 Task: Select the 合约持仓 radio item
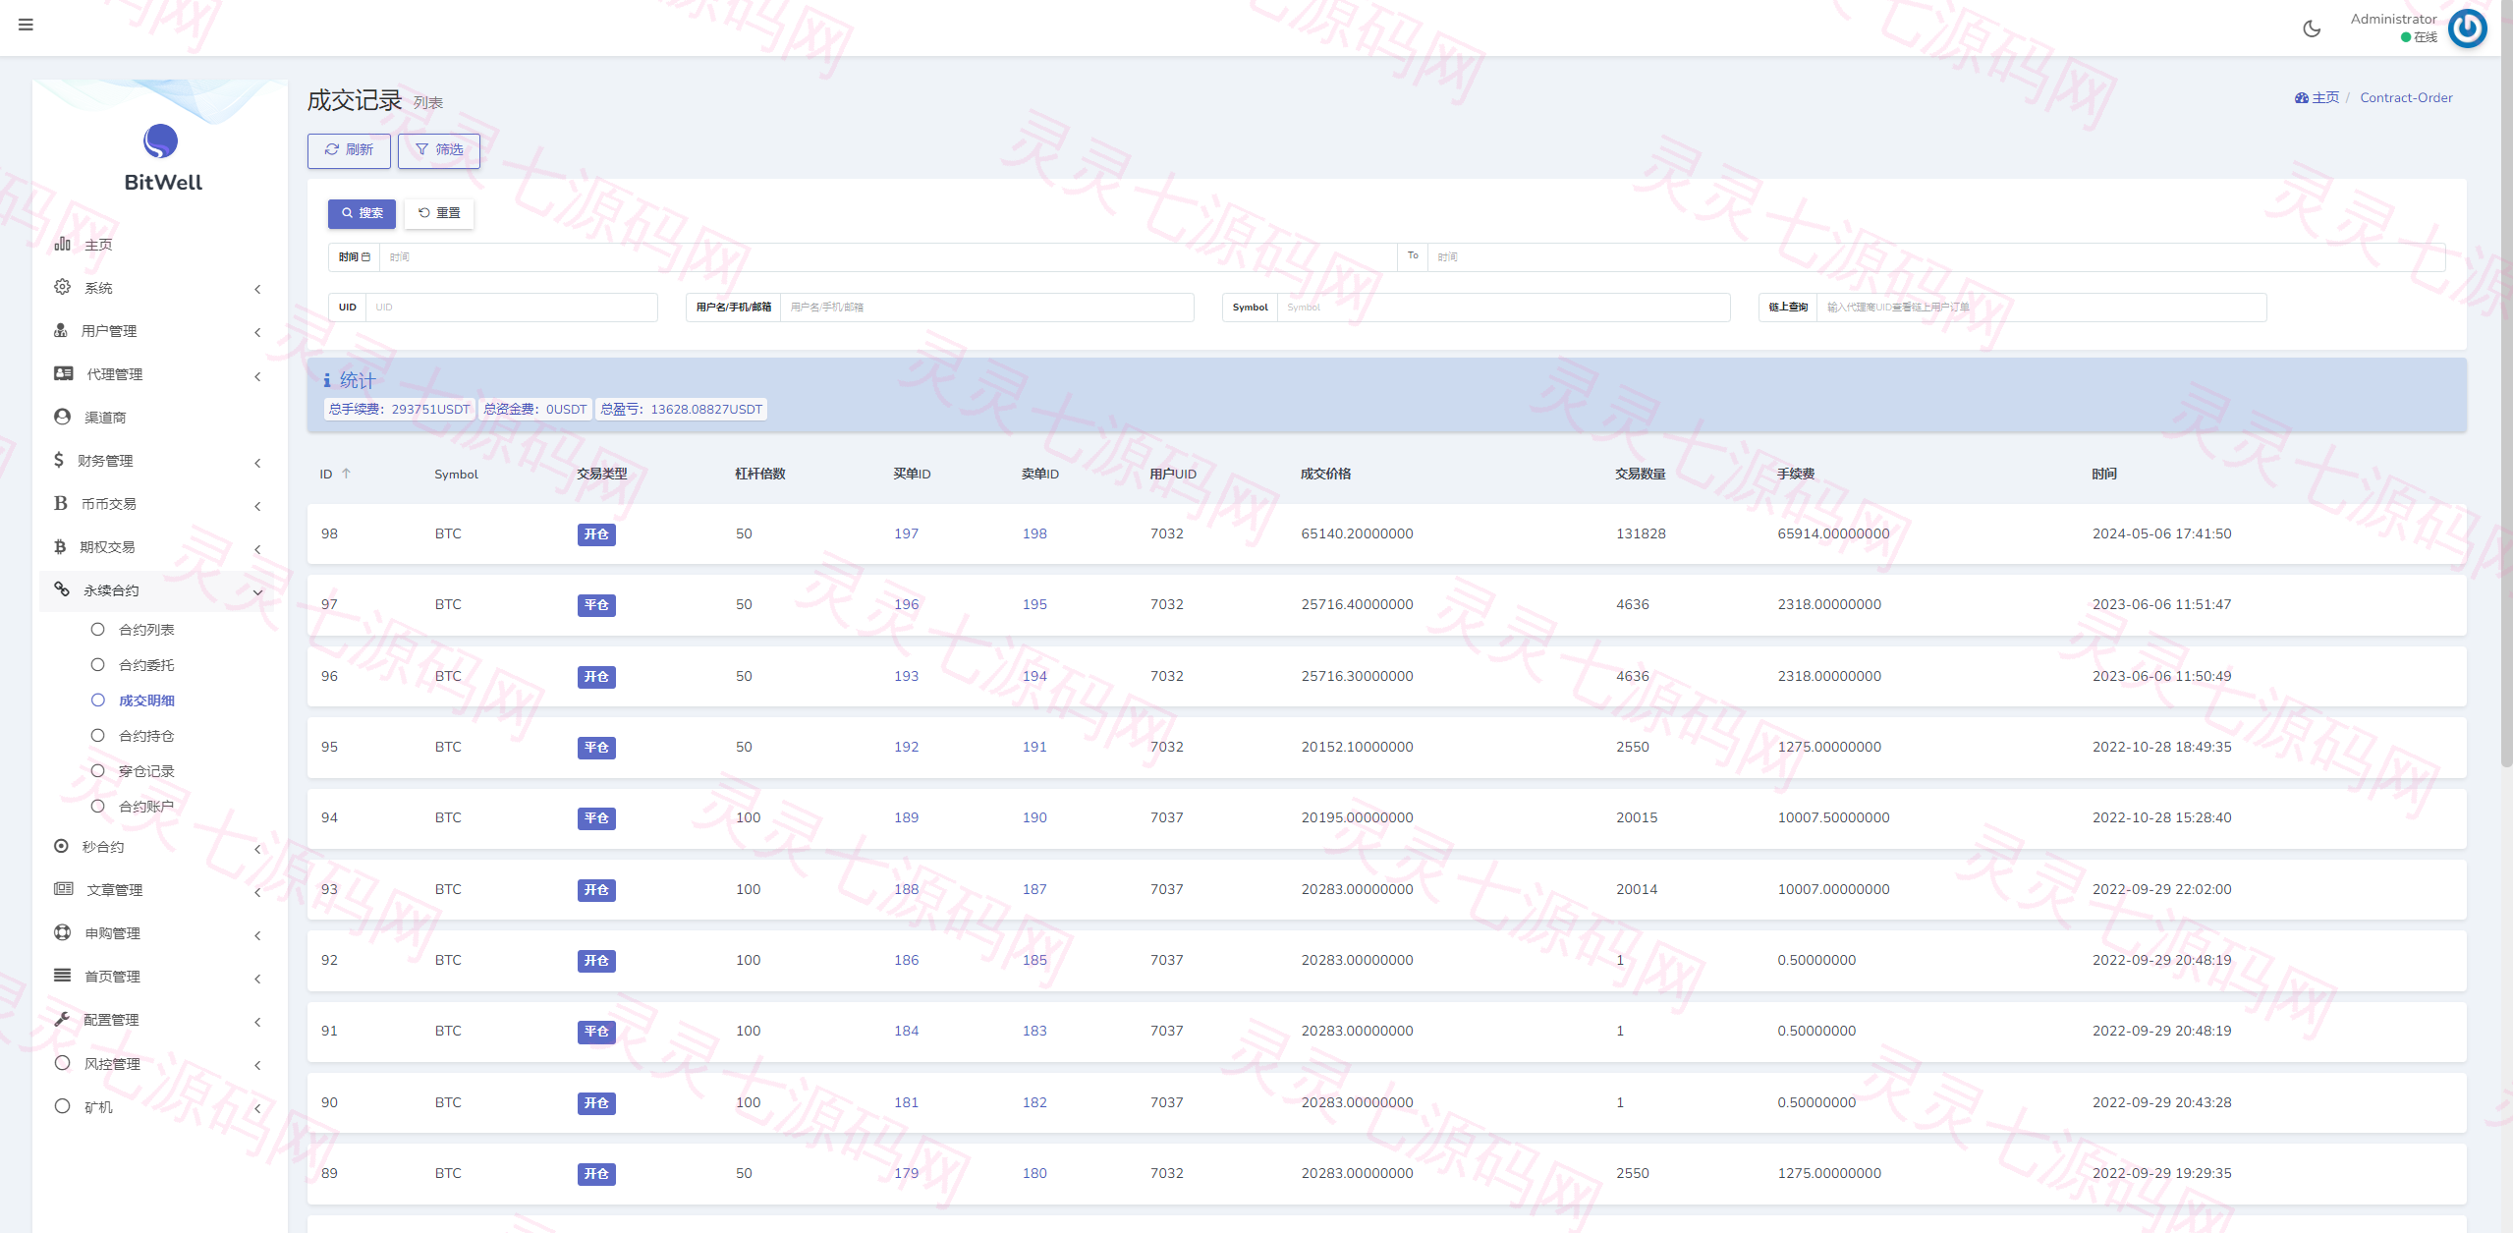click(x=97, y=735)
